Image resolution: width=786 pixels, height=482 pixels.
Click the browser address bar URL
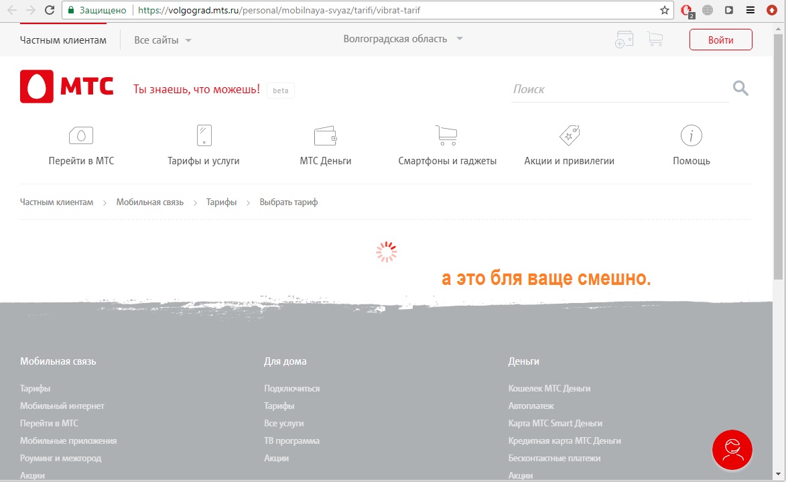[x=279, y=10]
